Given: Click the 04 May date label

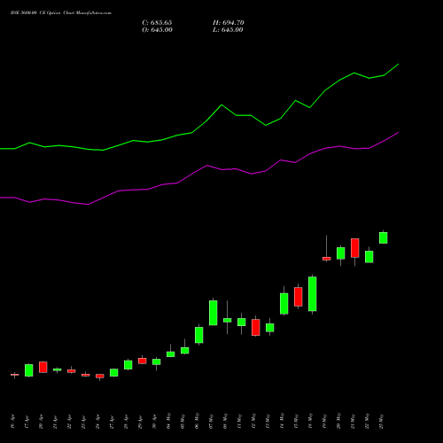Looking at the screenshot, I should [168, 421].
